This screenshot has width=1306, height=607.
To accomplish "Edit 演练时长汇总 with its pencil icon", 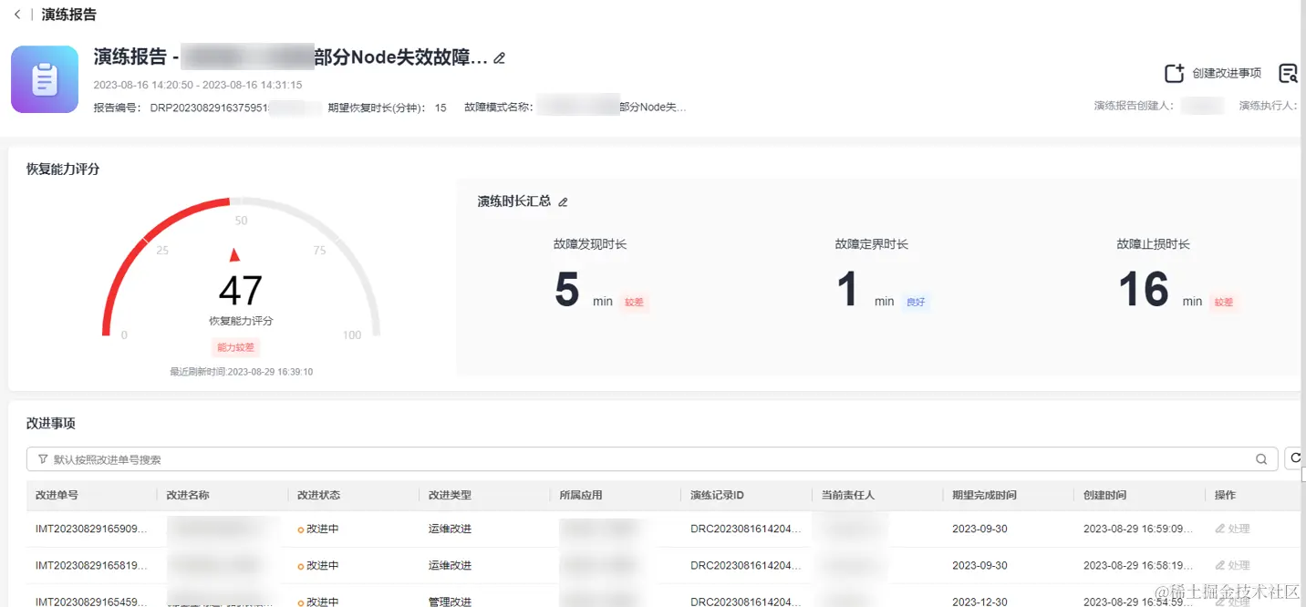I will coord(563,201).
